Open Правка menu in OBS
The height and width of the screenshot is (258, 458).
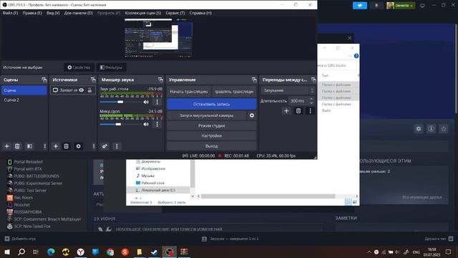(x=32, y=13)
